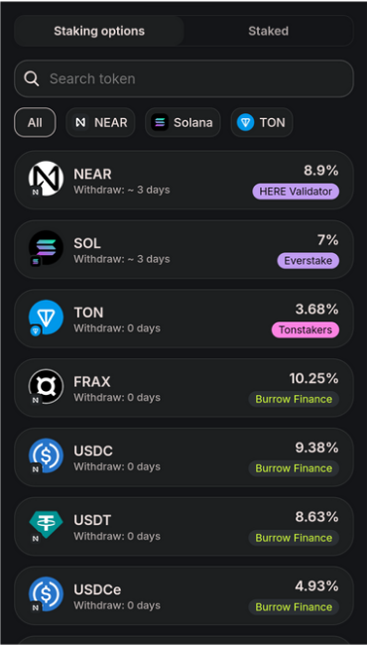This screenshot has height=645, width=367.
Task: Click Burrow Finance label on FRAX row
Action: tap(294, 399)
